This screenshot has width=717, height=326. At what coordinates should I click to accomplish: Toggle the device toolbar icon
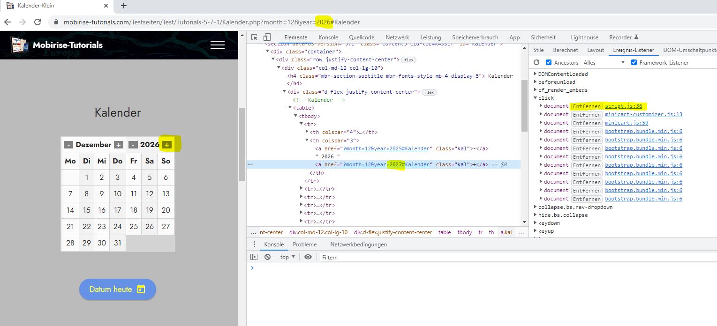coord(267,37)
